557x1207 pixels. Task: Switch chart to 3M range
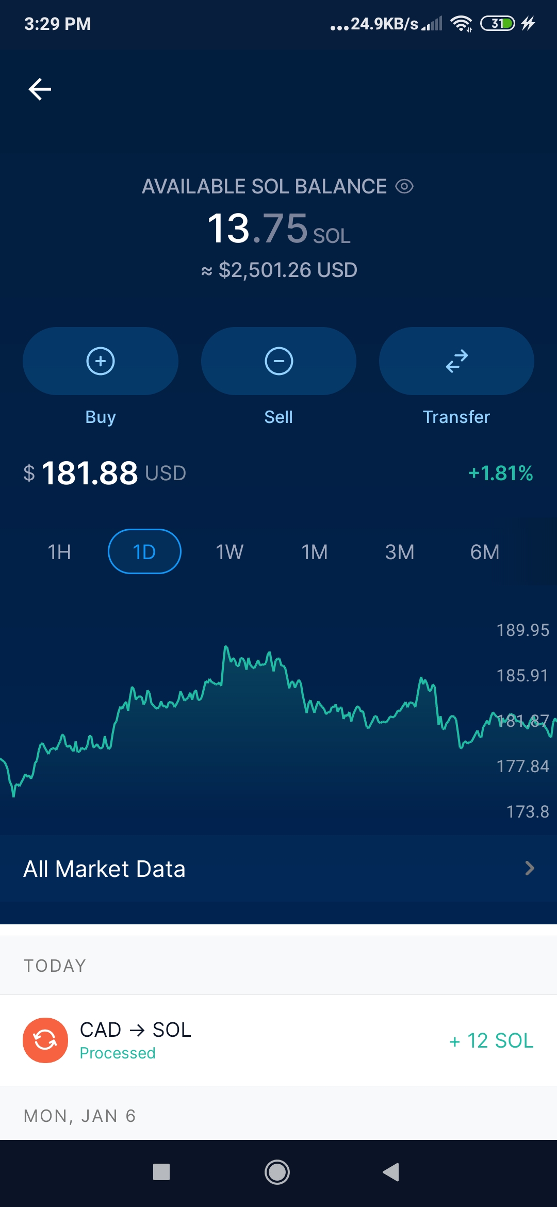tap(400, 552)
